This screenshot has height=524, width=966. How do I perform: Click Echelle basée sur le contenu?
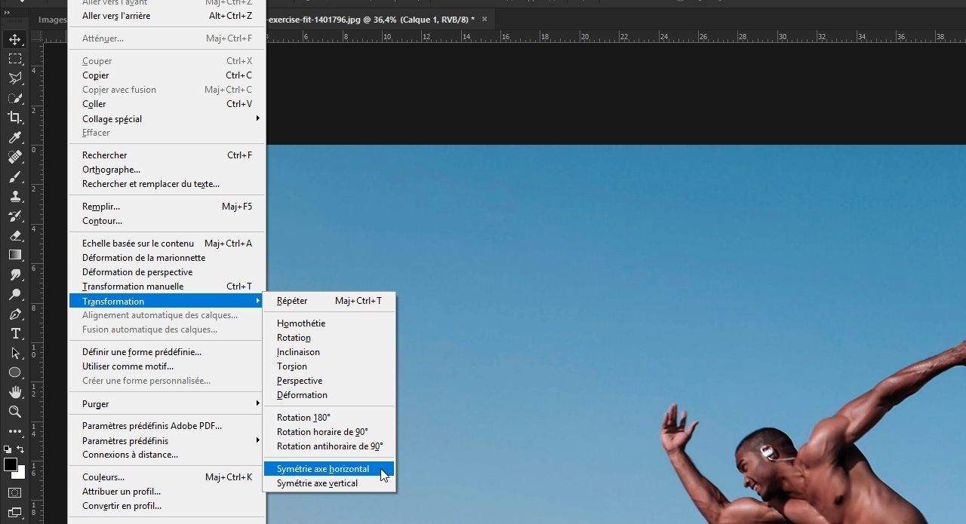click(167, 244)
